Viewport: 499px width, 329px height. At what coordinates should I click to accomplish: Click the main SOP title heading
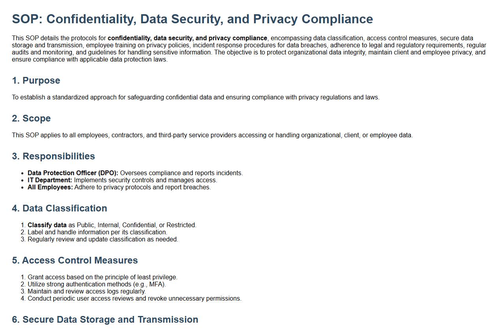pyautogui.click(x=192, y=19)
